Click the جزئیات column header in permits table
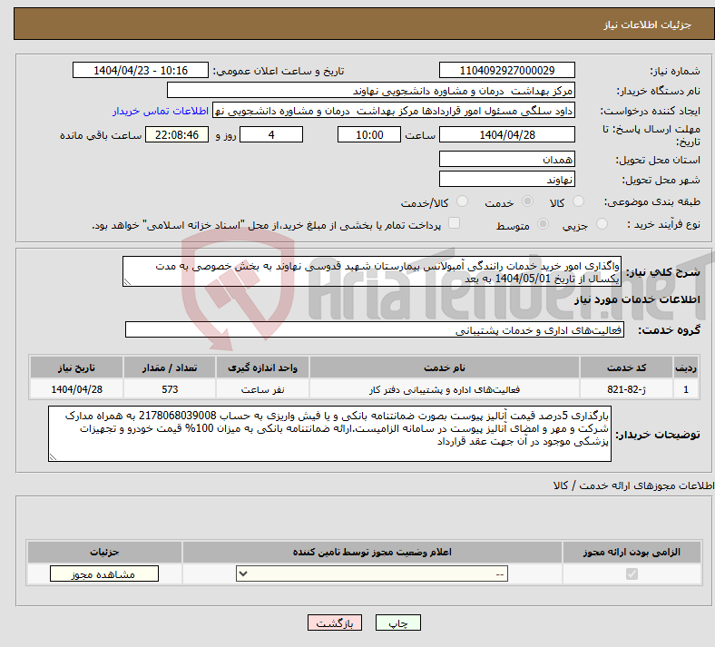 click(x=104, y=552)
